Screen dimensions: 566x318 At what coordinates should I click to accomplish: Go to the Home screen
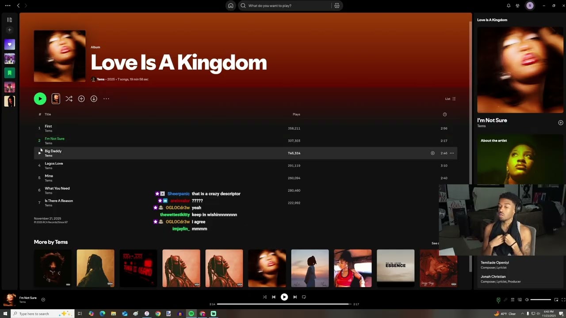230,6
